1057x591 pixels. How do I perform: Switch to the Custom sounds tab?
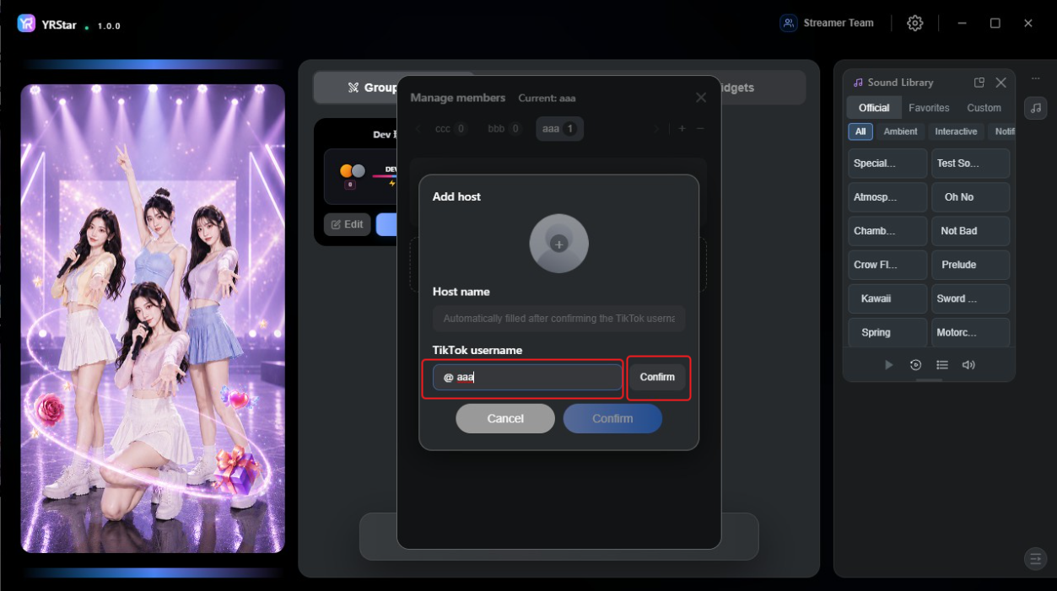pos(984,108)
